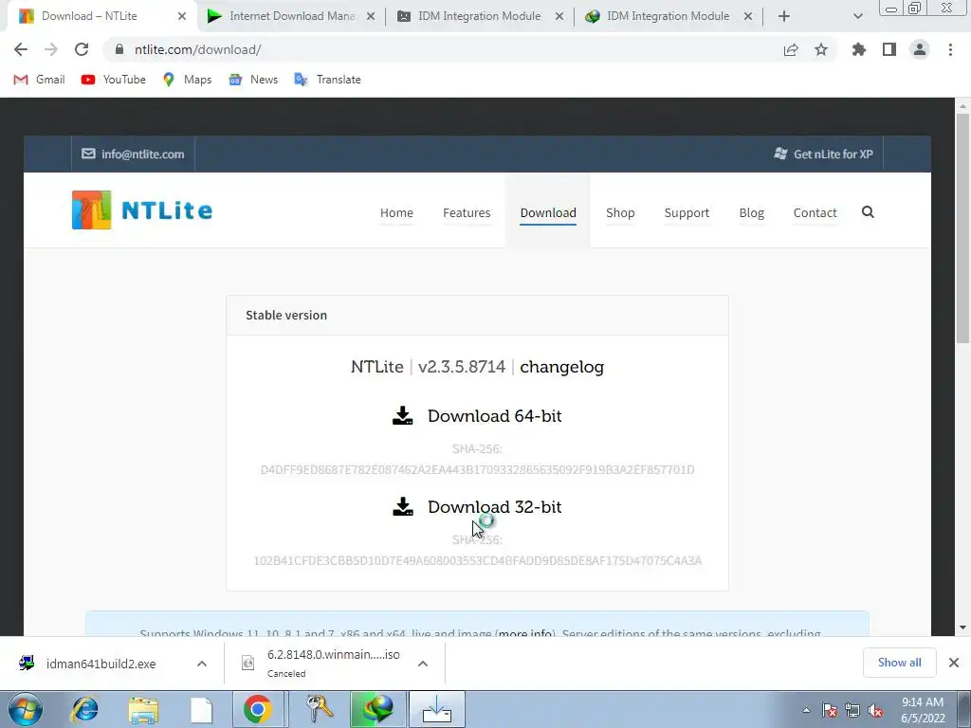Open a new browser tab

click(784, 16)
